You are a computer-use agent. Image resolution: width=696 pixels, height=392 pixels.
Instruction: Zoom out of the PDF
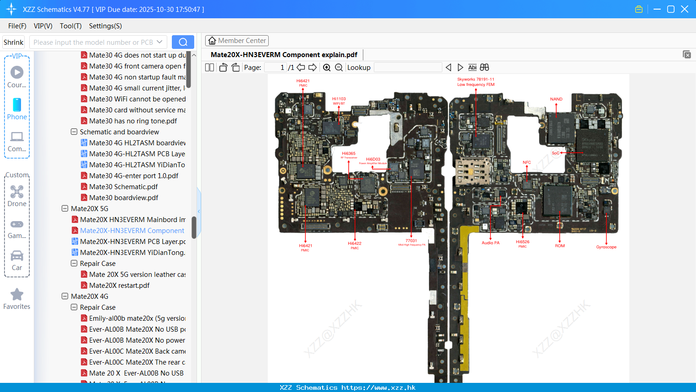click(339, 68)
